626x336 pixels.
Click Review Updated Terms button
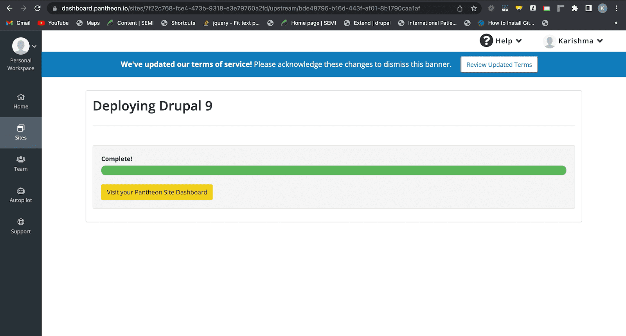pyautogui.click(x=499, y=64)
